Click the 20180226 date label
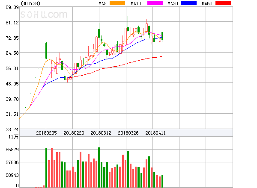 74,133
